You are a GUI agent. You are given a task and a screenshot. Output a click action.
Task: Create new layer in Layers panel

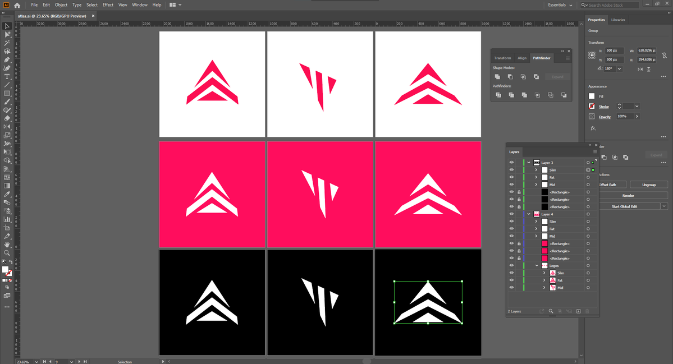(x=579, y=311)
